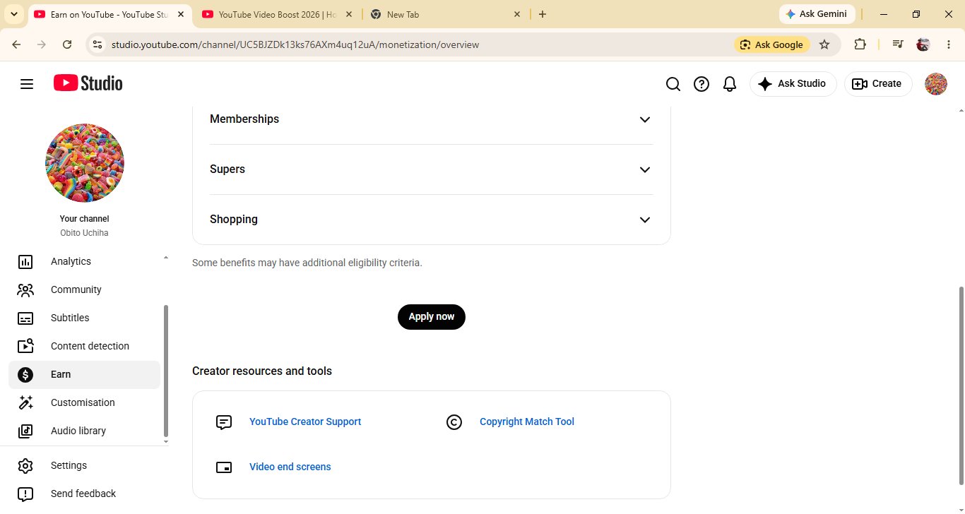Switch to the New Tab tab

tap(446, 14)
